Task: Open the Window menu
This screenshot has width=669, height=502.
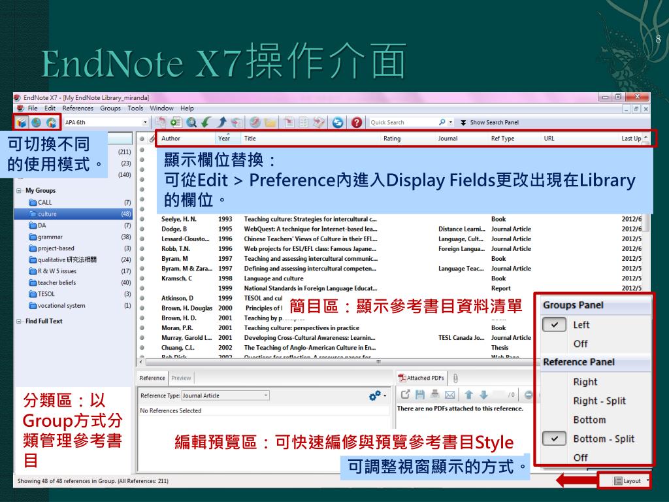Action: click(162, 109)
